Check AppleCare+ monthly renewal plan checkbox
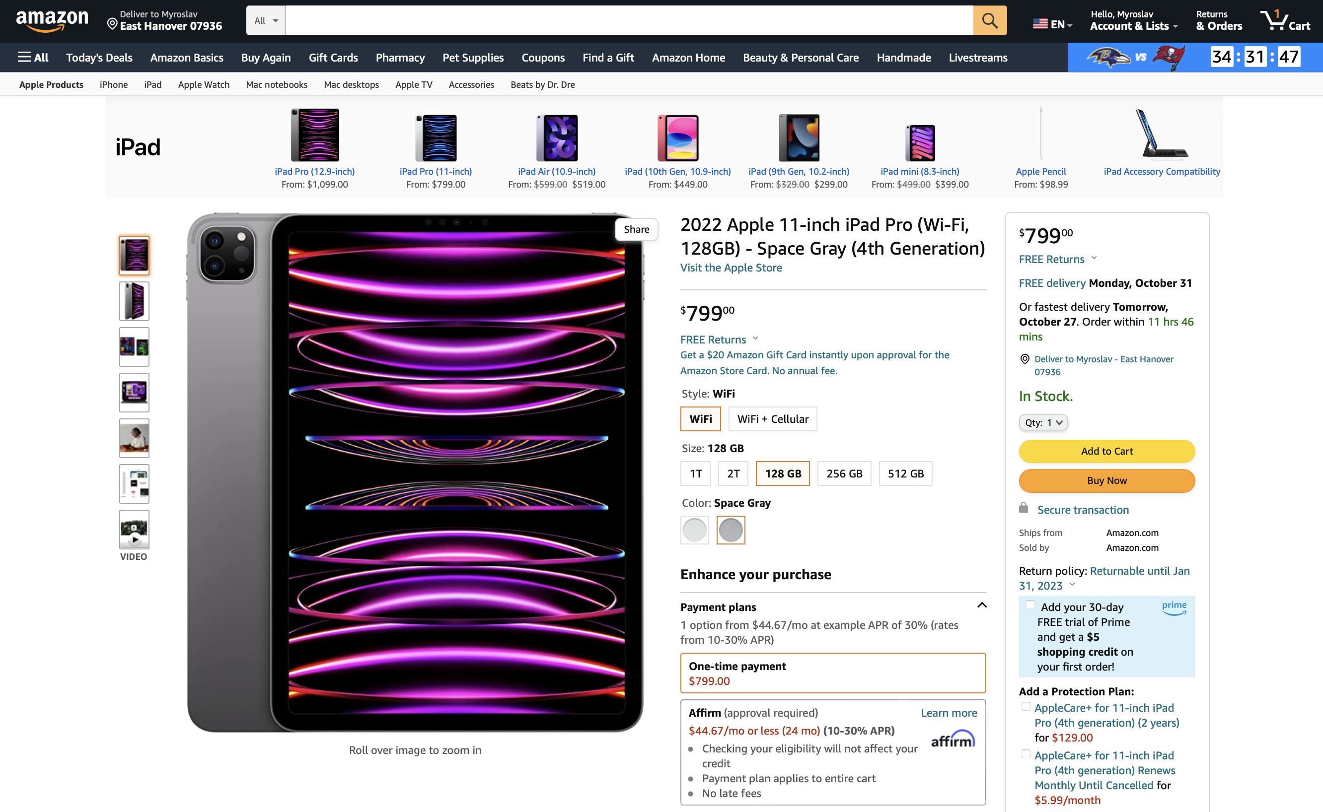This screenshot has height=812, width=1323. pyautogui.click(x=1026, y=754)
